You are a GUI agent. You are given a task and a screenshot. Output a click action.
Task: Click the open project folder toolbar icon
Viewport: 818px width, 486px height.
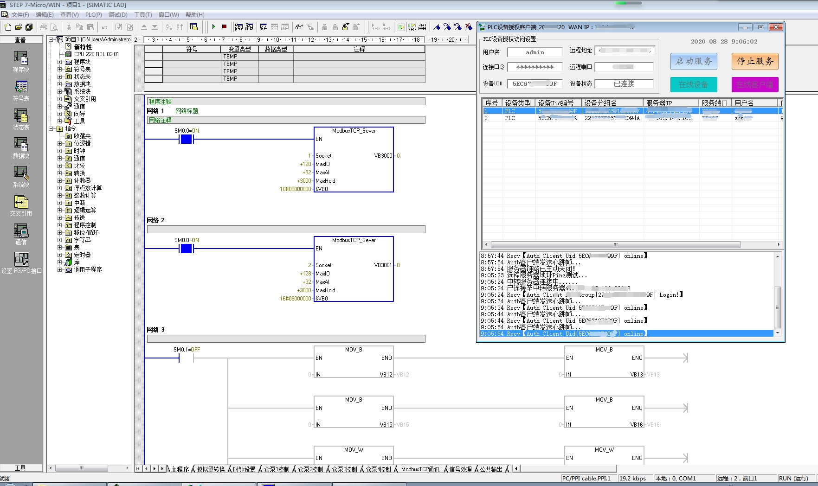pyautogui.click(x=19, y=27)
